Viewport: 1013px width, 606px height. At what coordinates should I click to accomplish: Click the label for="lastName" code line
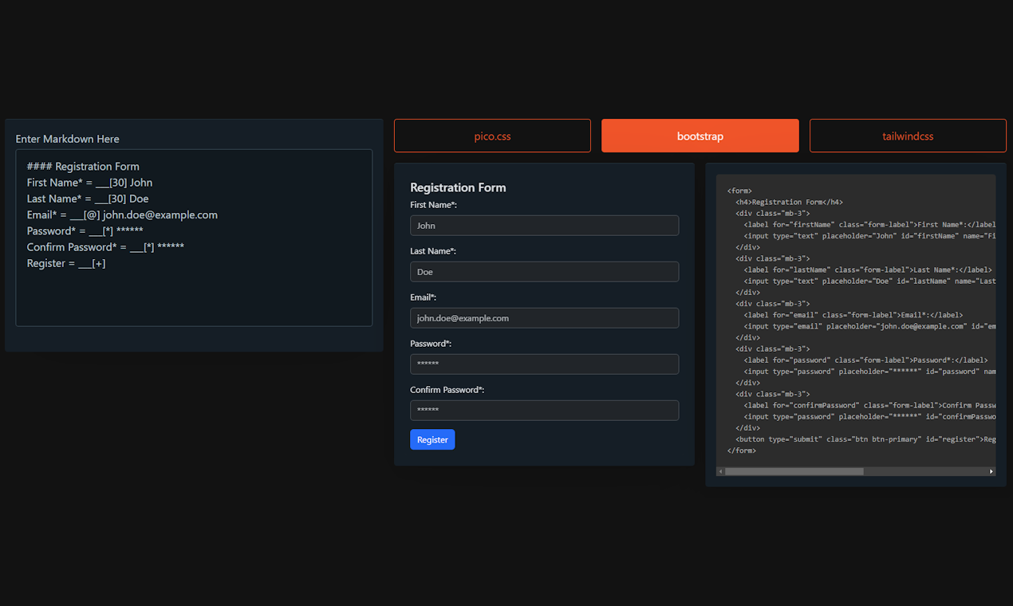tap(868, 270)
